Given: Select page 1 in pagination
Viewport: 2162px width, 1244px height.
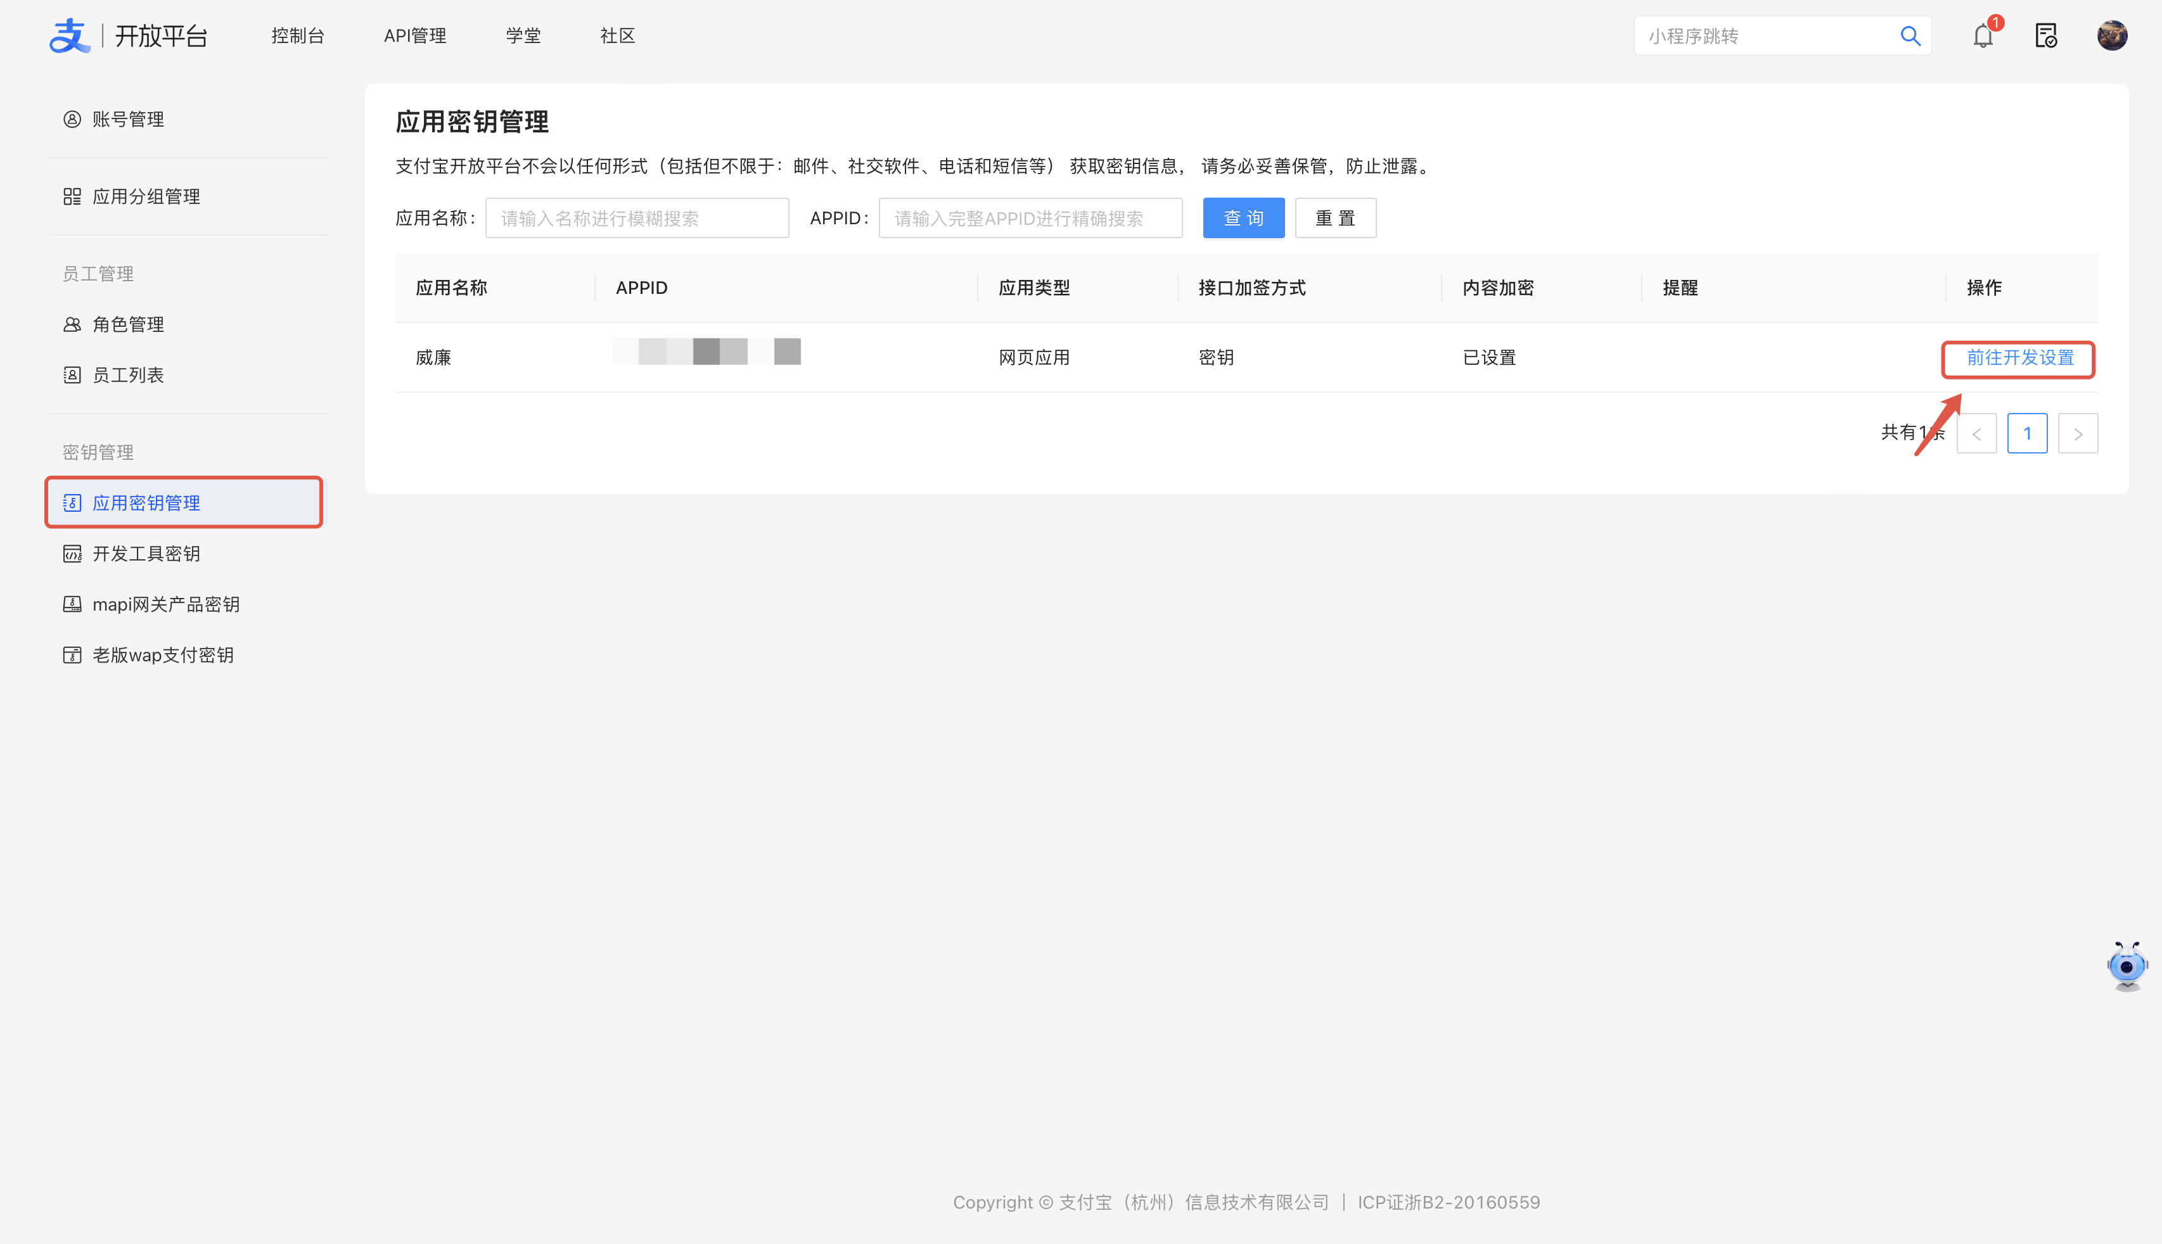Looking at the screenshot, I should tap(2027, 434).
